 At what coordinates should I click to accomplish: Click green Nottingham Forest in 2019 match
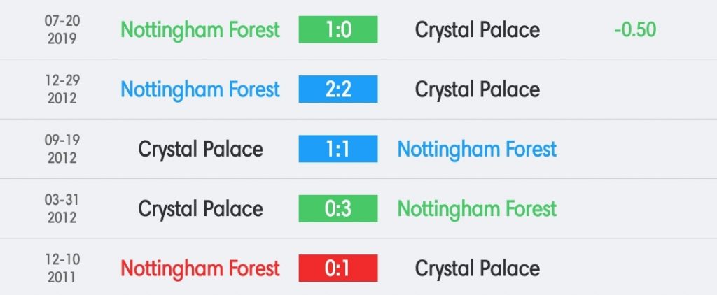click(200, 31)
